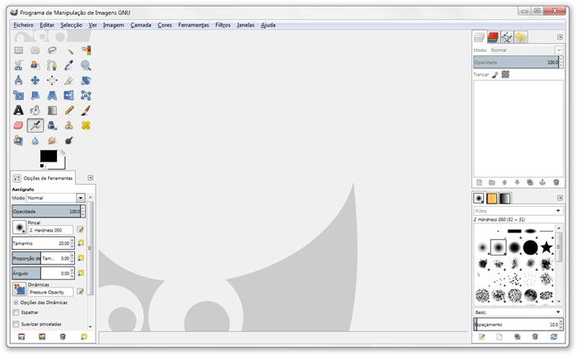Select the Measure compass tool
The image size is (577, 356).
pos(18,80)
